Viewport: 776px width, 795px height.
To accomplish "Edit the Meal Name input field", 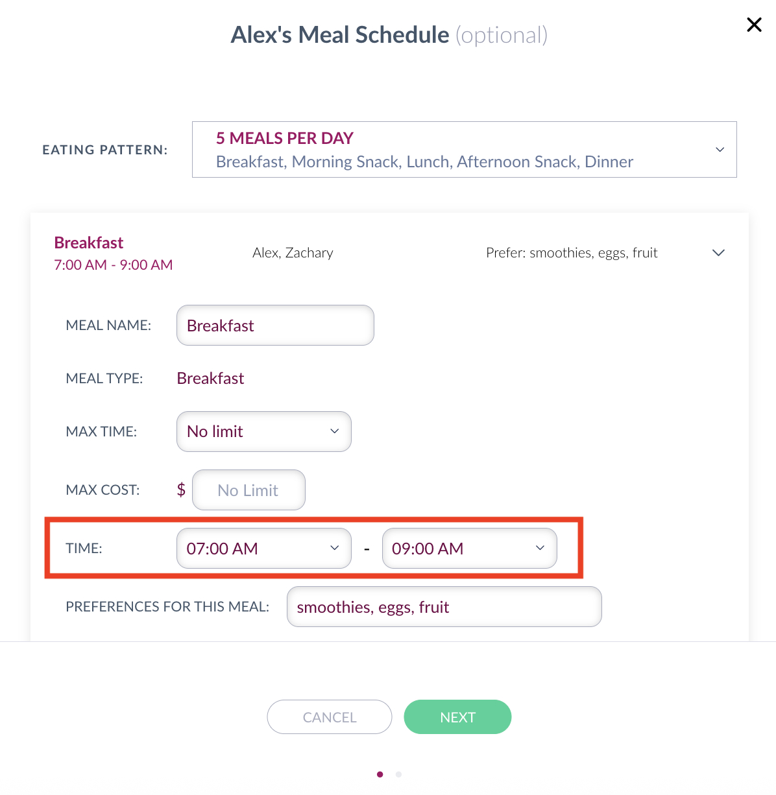I will pos(275,325).
